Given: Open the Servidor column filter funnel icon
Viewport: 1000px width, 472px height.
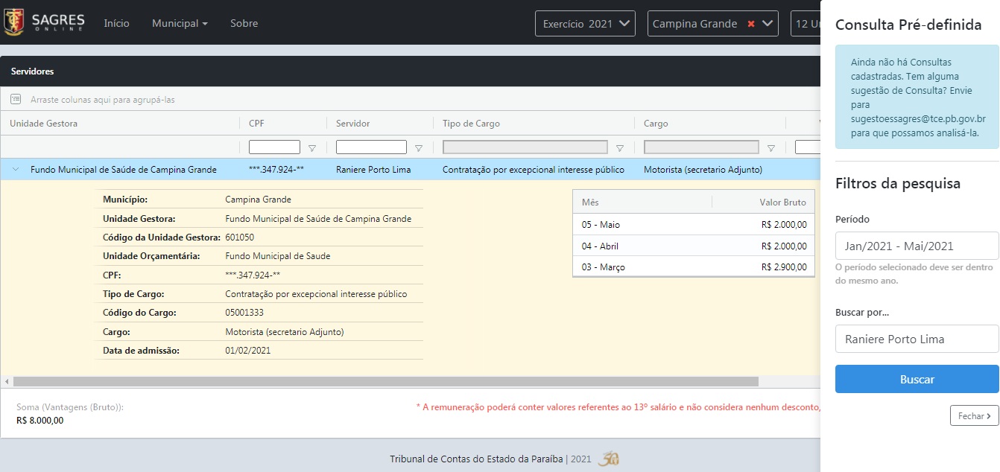Looking at the screenshot, I should click(x=419, y=148).
